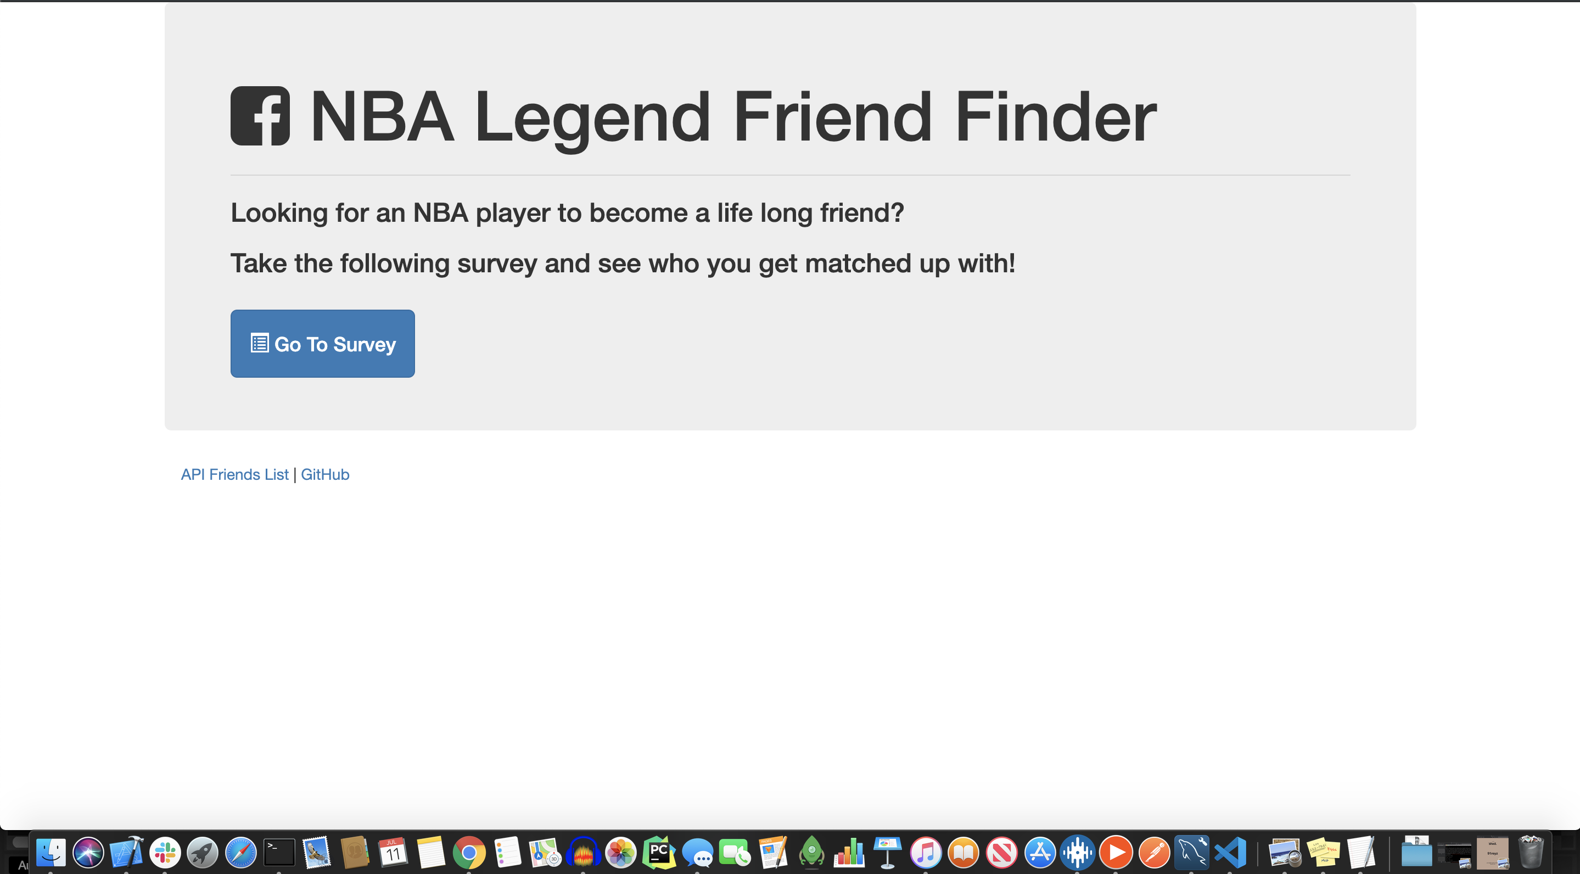Launch Keynote from the Dock
Image resolution: width=1580 pixels, height=874 pixels.
[887, 853]
